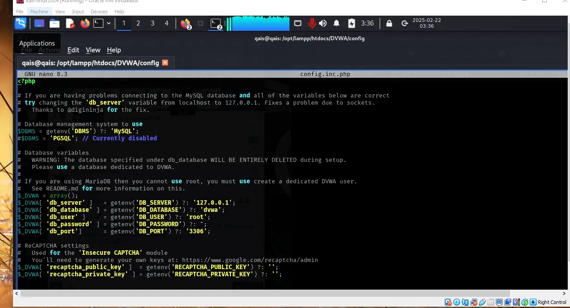Open the Kali Applications menu icon
Image resolution: width=570 pixels, height=308 pixels.
[21, 23]
